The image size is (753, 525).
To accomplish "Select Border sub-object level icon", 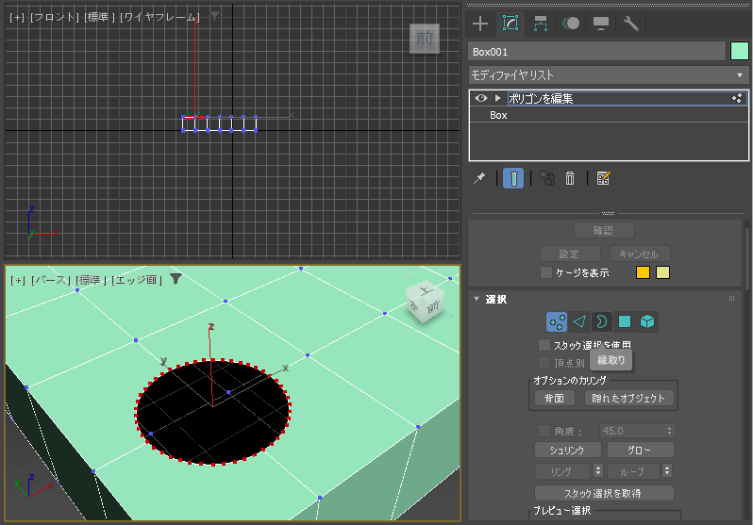I will [602, 321].
